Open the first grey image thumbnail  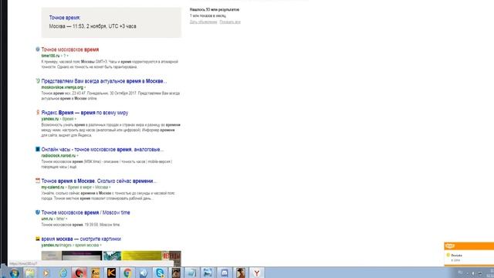click(x=52, y=256)
